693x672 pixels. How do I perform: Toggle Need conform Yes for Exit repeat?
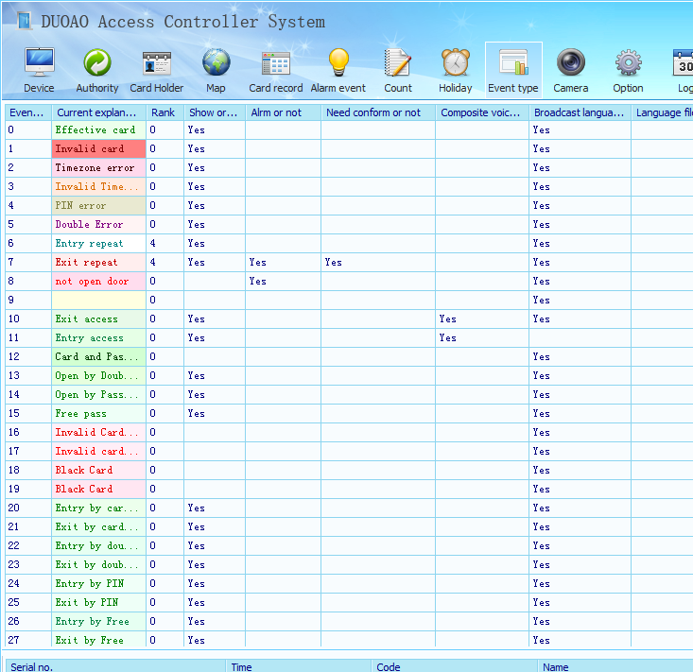(336, 262)
